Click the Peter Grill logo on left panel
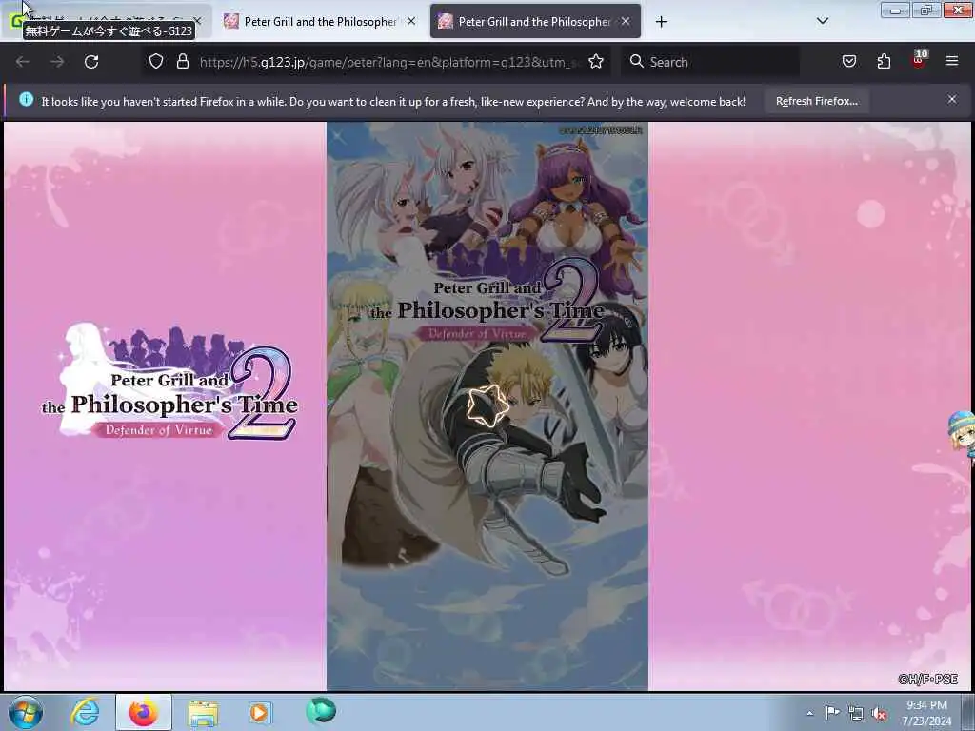Viewport: 975px width, 731px height. coord(169,383)
